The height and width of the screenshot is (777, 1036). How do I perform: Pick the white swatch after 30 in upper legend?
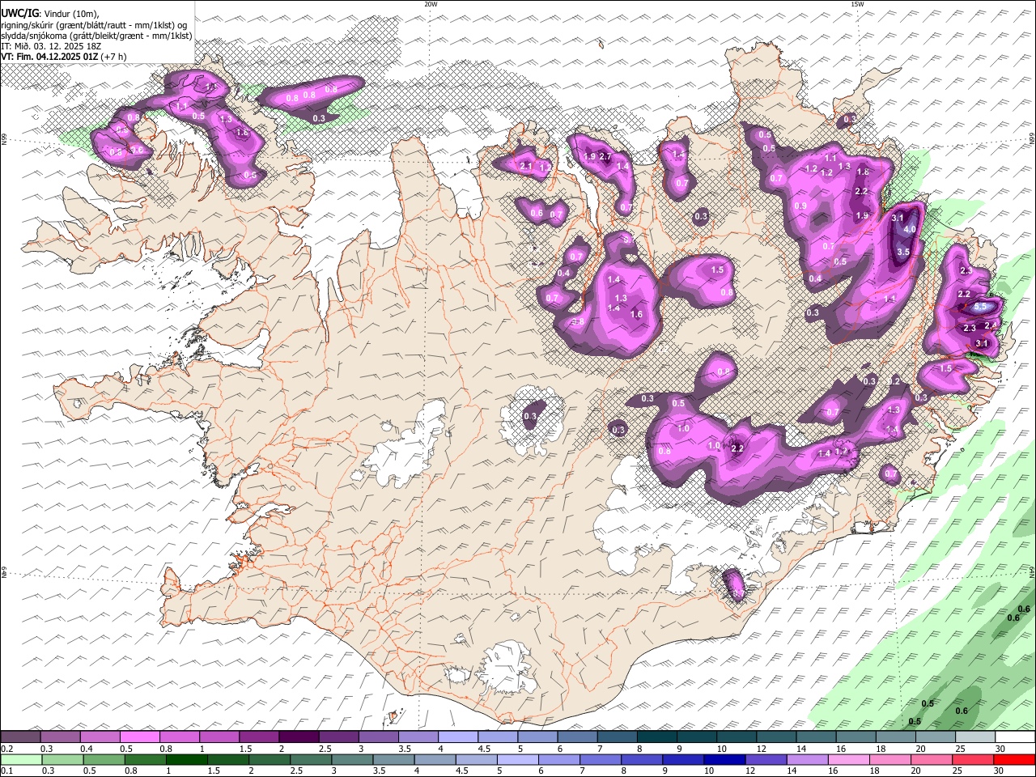1015,737
